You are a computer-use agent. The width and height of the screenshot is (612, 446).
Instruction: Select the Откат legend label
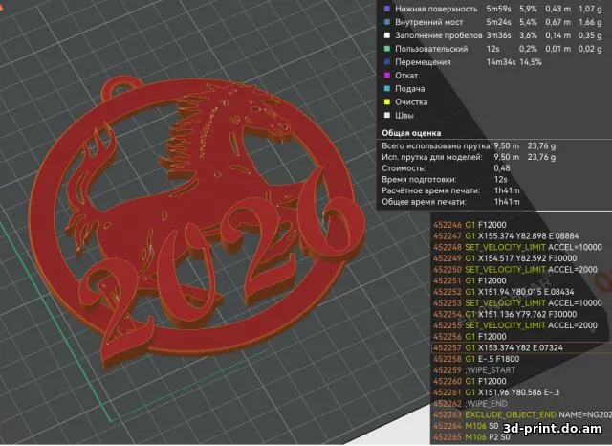tap(406, 76)
